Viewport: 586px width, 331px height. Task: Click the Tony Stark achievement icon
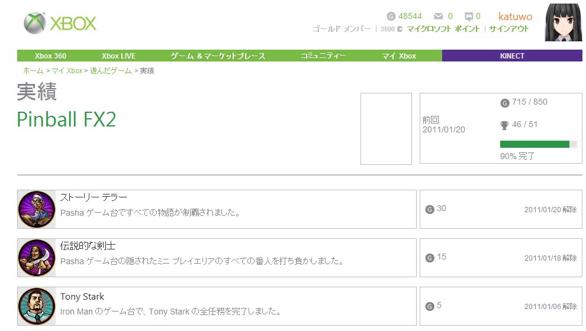pyautogui.click(x=37, y=306)
